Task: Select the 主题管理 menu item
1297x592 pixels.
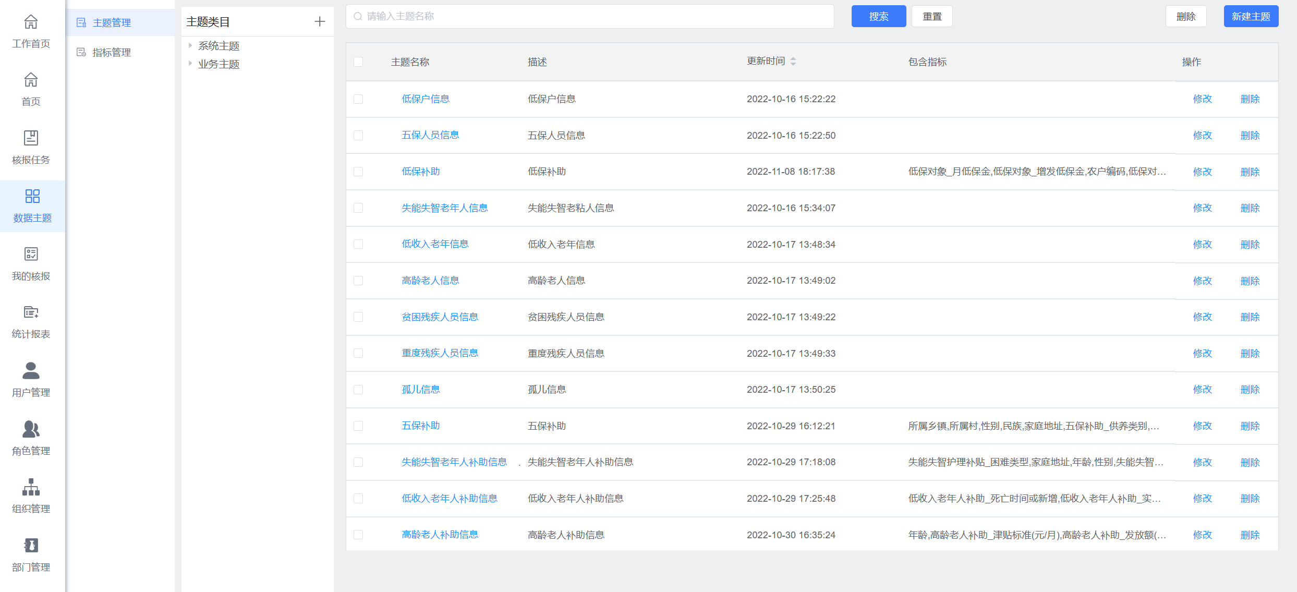Action: [120, 22]
